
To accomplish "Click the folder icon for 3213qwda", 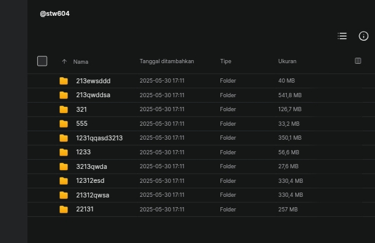I will [x=63, y=166].
